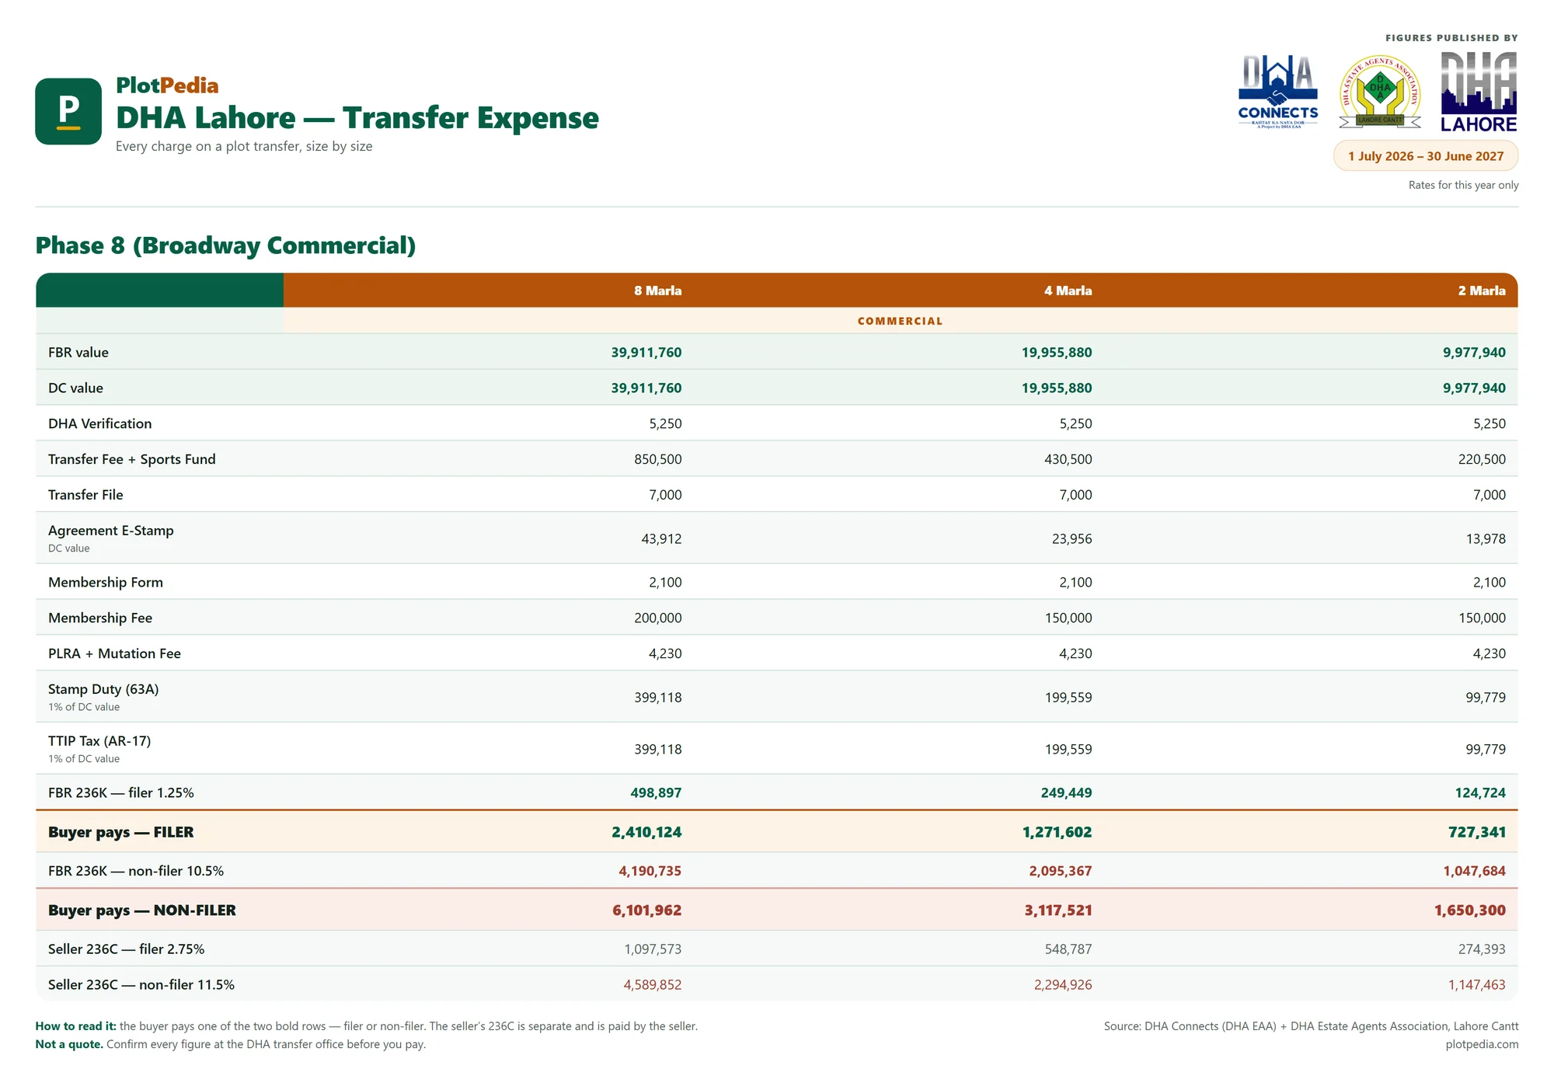Select the Stamp Duty (63A) row label
The width and height of the screenshot is (1554, 1069).
[103, 689]
